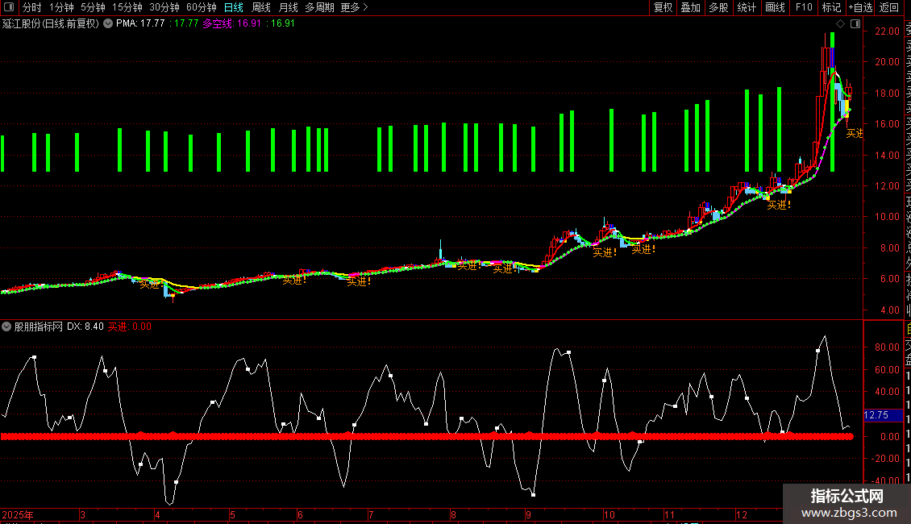This screenshot has width=911, height=524.
Task: Click the 买进! signal near the 12.00 price level
Action: [779, 205]
